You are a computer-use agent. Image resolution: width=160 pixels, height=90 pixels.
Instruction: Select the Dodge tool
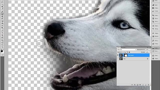(x=2, y=28)
